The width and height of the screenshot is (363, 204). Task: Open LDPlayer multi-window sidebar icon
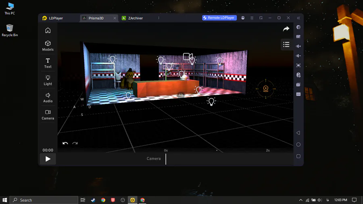tap(298, 85)
